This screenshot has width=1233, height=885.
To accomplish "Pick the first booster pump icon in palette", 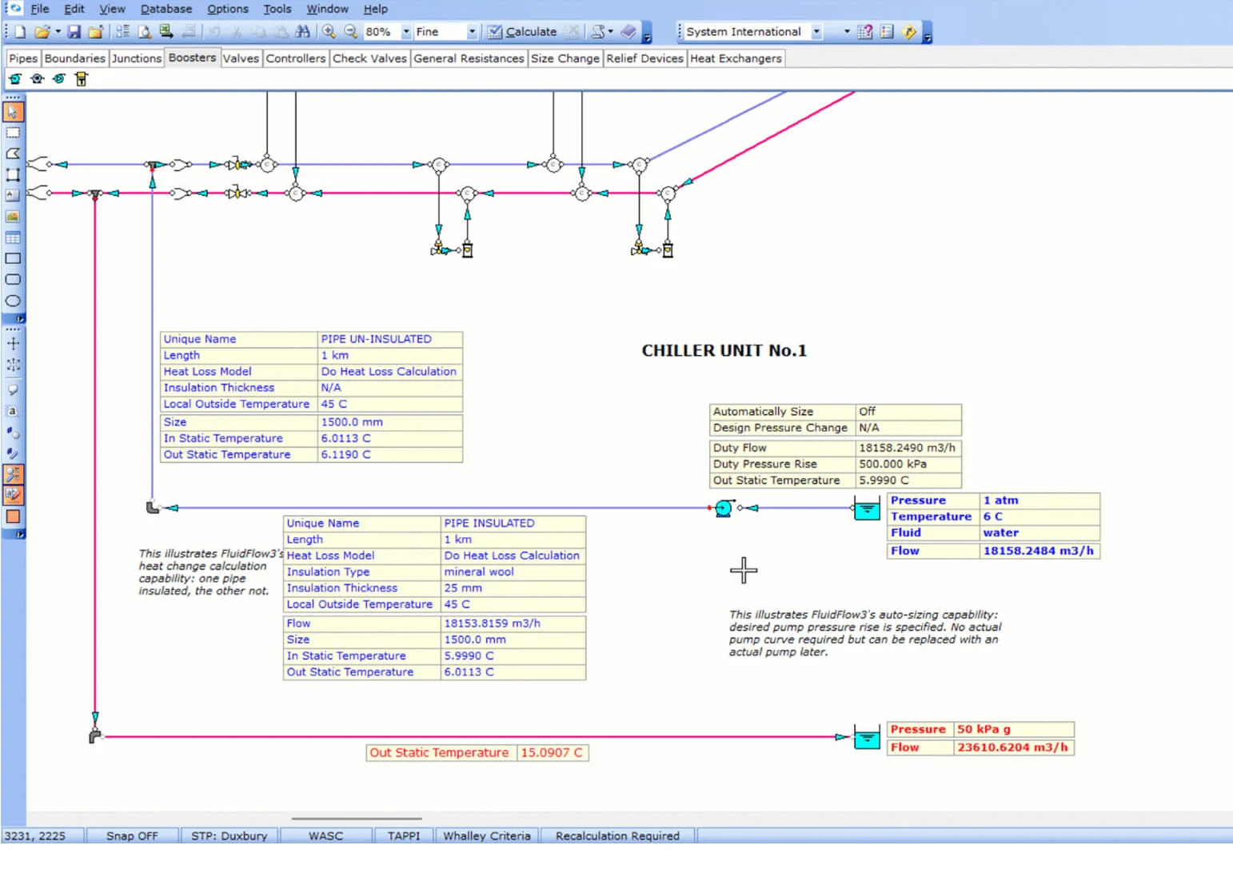I will 15,79.
